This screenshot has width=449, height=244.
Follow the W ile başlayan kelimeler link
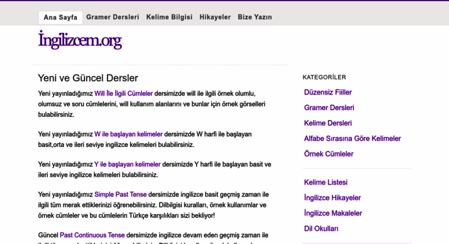[128, 134]
